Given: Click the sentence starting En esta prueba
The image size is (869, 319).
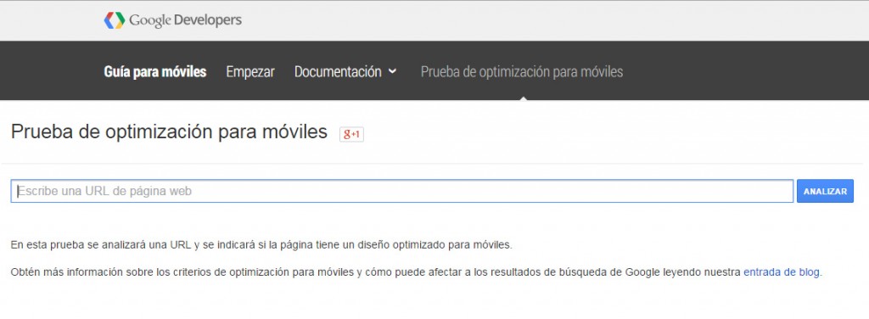Looking at the screenshot, I should pyautogui.click(x=261, y=245).
